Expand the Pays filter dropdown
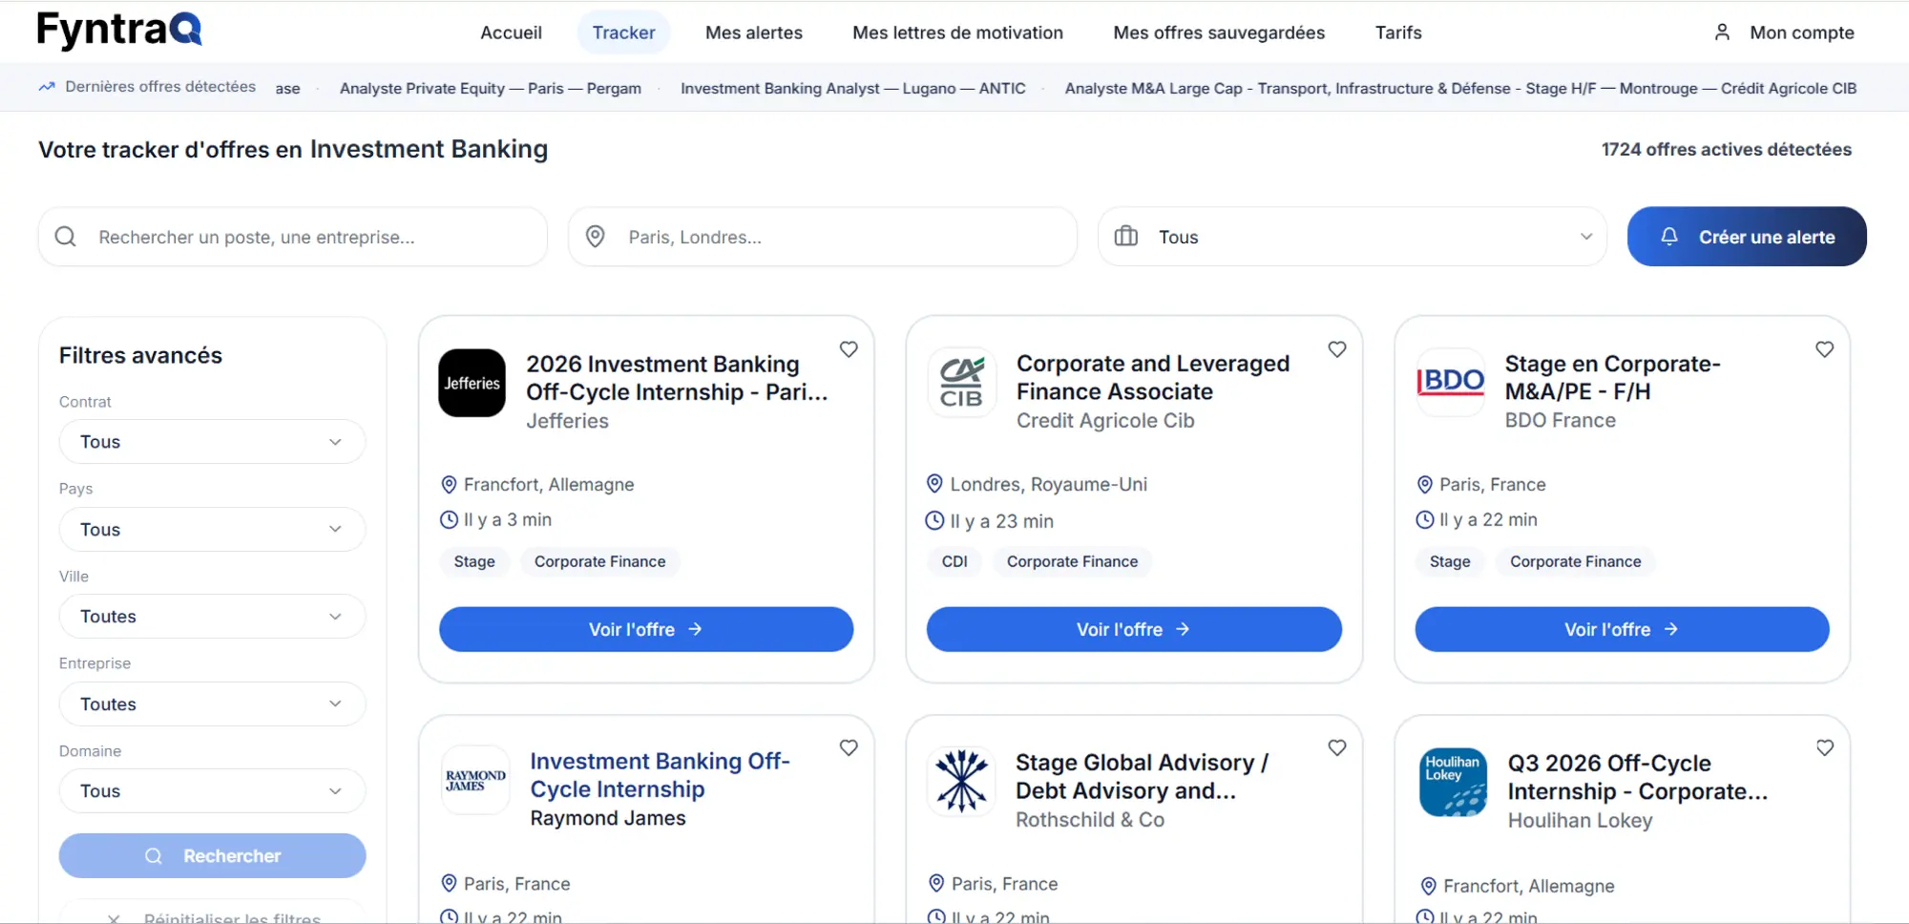This screenshot has height=924, width=1909. pyautogui.click(x=212, y=530)
